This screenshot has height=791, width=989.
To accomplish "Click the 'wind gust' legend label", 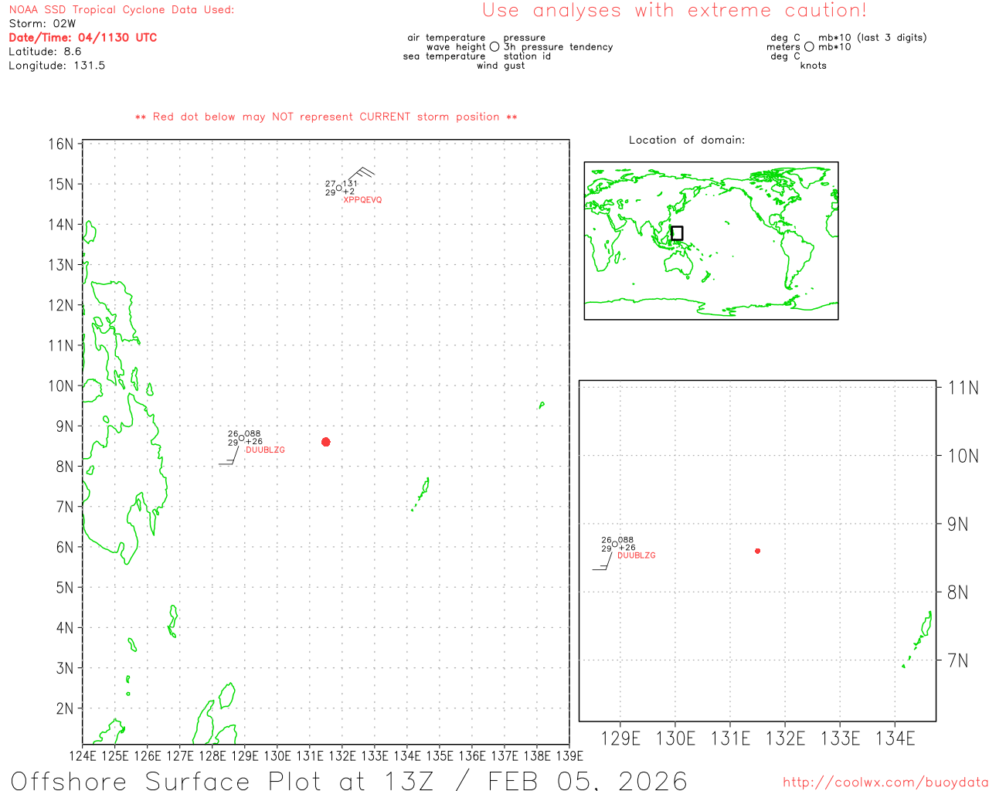I will (501, 66).
